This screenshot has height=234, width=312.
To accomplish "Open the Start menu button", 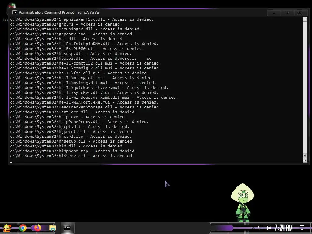I will coord(7,228).
